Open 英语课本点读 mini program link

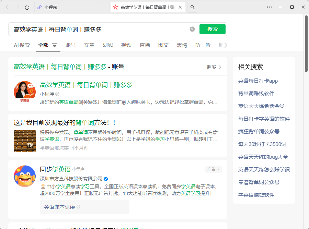pyautogui.click(x=84, y=207)
